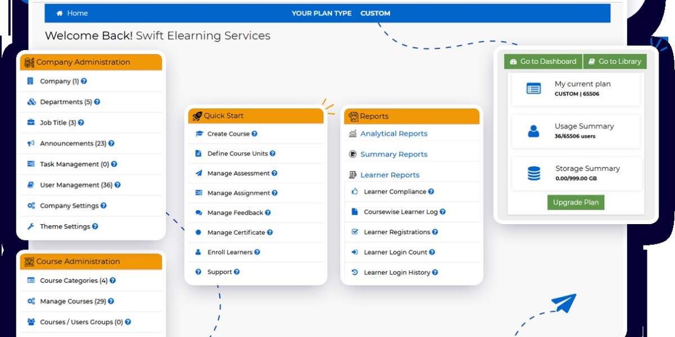Click the Manage Assessment paper plane icon
Screen dimensions: 675x337
click(199, 173)
